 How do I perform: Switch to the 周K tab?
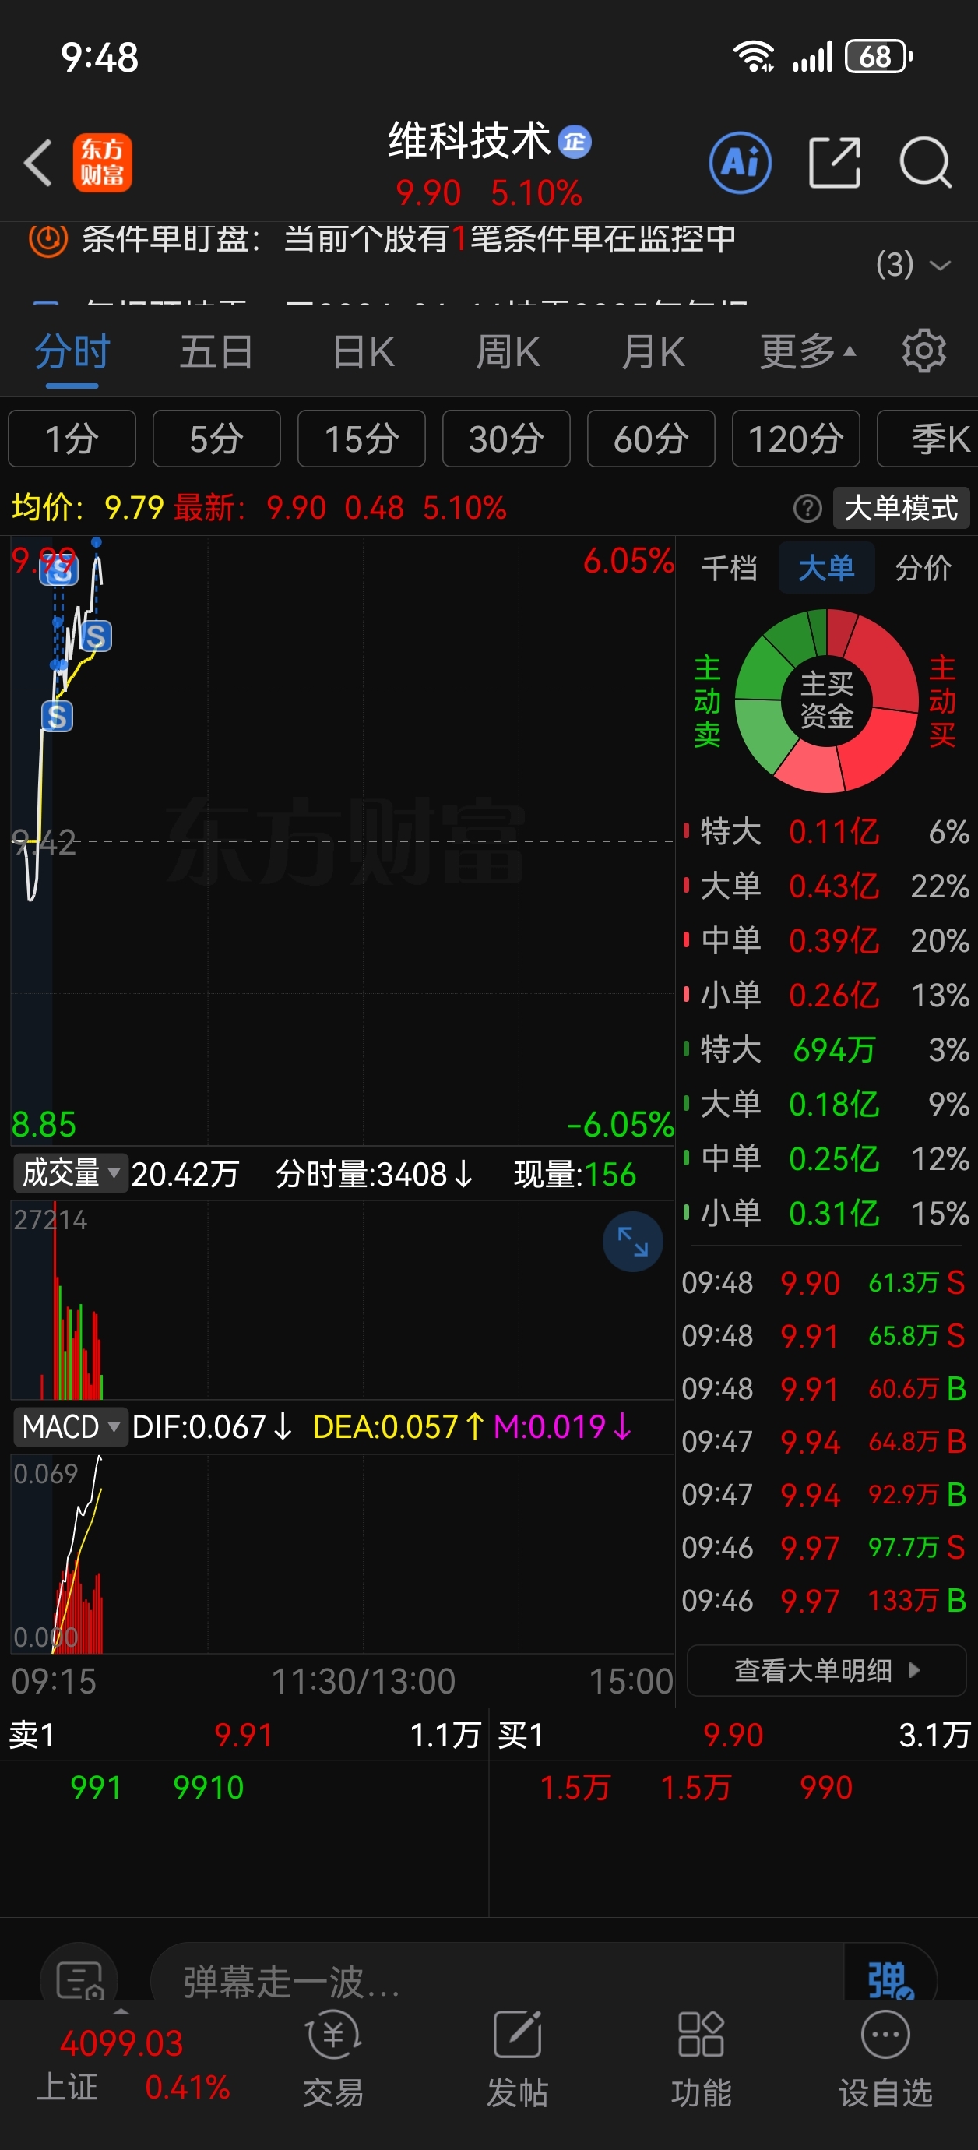point(508,351)
